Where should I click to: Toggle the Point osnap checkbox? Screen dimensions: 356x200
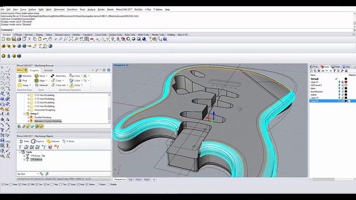click(x=20, y=184)
